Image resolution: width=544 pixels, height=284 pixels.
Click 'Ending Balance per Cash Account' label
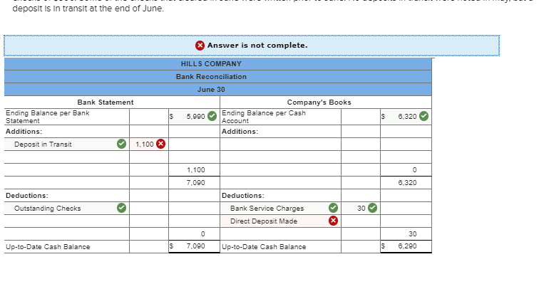[x=264, y=117]
